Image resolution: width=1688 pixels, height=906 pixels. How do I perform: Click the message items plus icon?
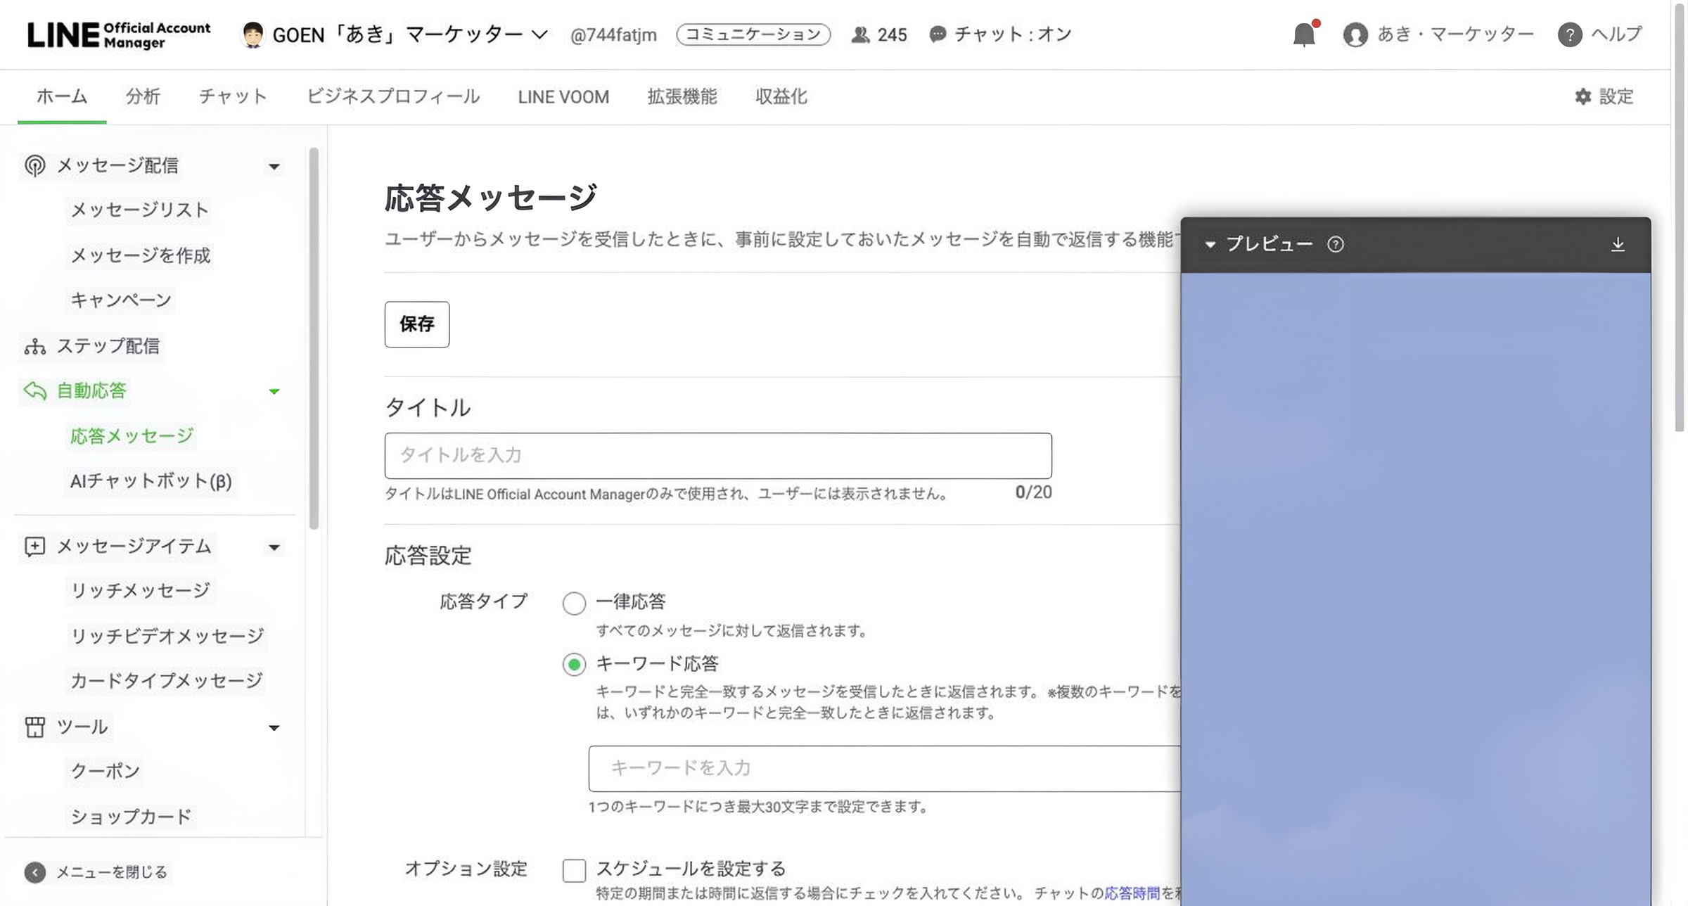(x=34, y=547)
